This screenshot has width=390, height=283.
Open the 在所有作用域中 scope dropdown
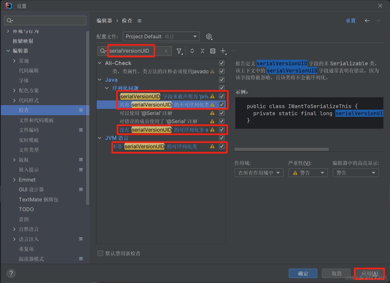259,173
